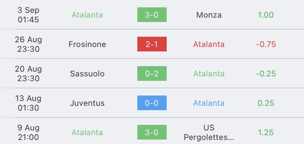Open the Atalanta 3-0 Monza score box
The image size is (304, 144).
pyautogui.click(x=152, y=15)
